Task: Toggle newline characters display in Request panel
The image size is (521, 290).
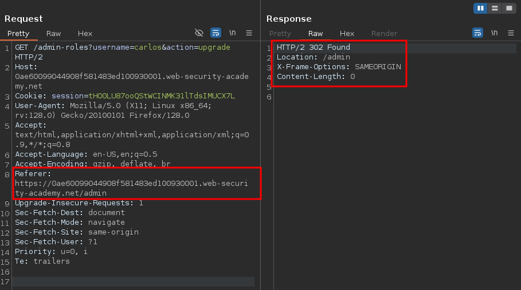Action: [x=233, y=33]
